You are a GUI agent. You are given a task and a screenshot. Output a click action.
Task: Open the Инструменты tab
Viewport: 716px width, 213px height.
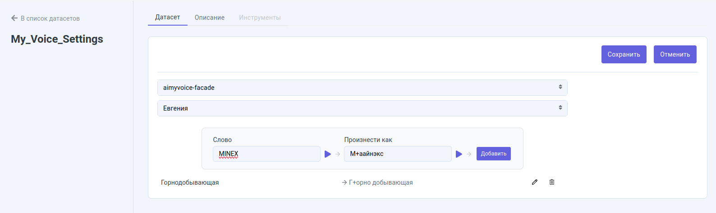pyautogui.click(x=260, y=18)
